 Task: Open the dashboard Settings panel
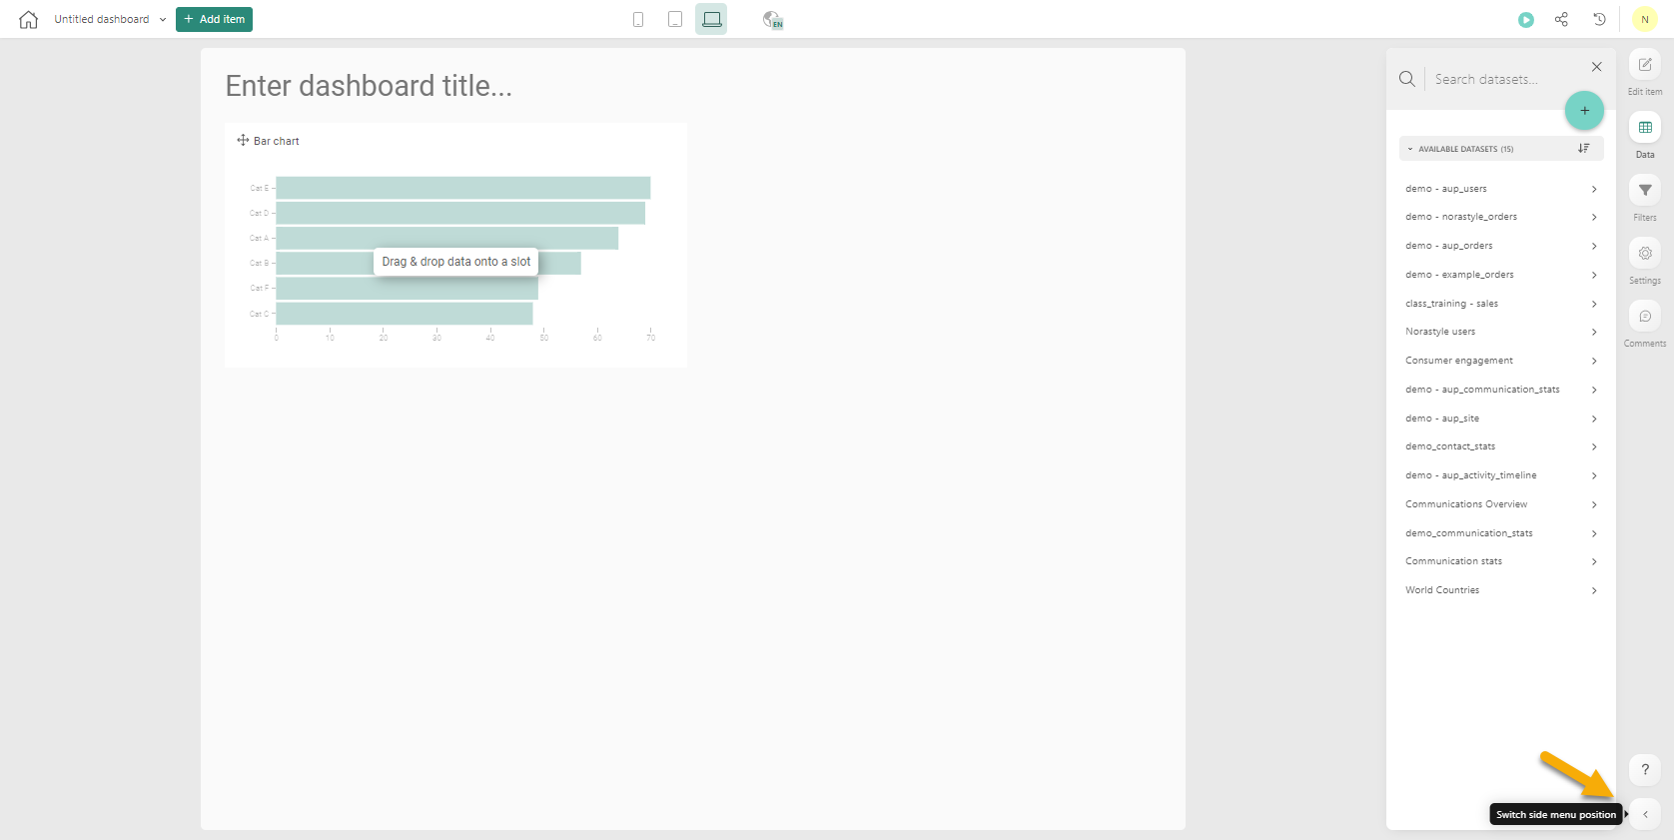[x=1644, y=254]
